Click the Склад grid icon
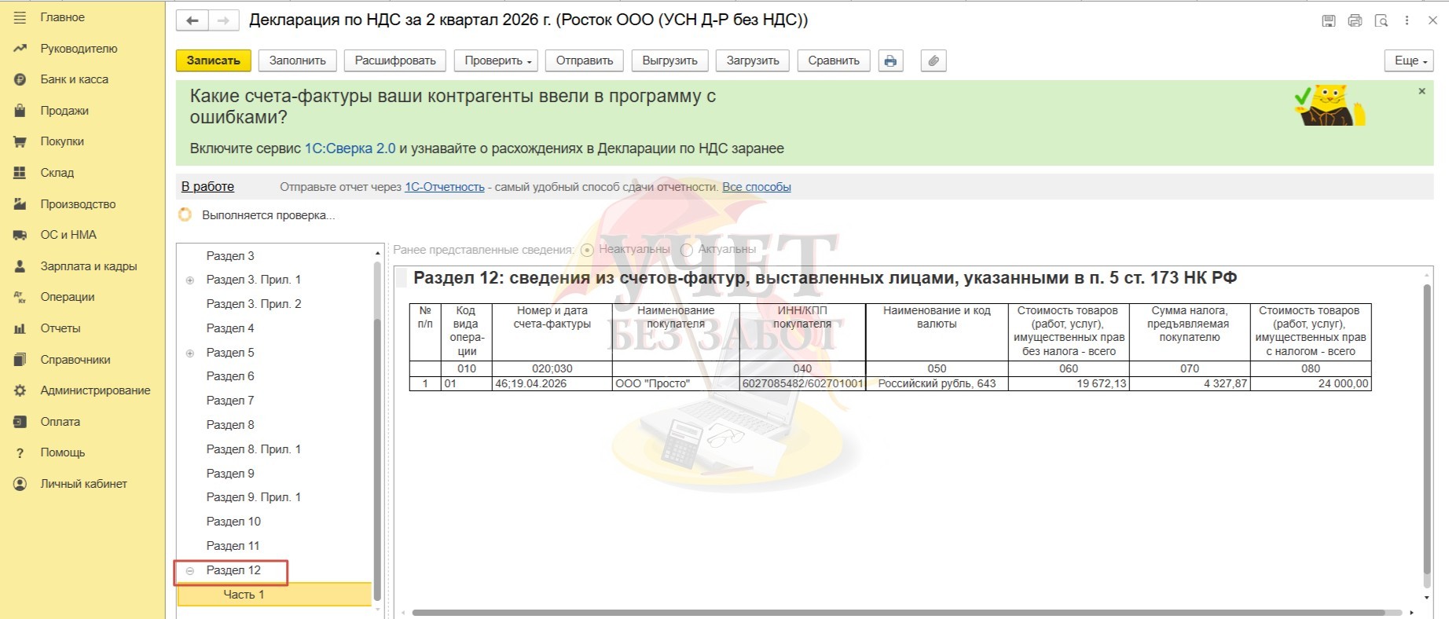This screenshot has height=619, width=1449. (x=20, y=173)
